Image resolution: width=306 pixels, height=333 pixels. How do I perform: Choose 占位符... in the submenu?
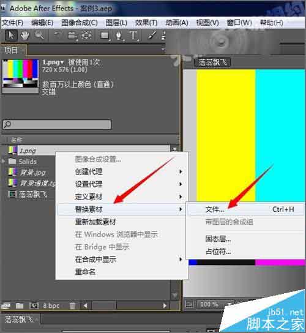pyautogui.click(x=218, y=252)
